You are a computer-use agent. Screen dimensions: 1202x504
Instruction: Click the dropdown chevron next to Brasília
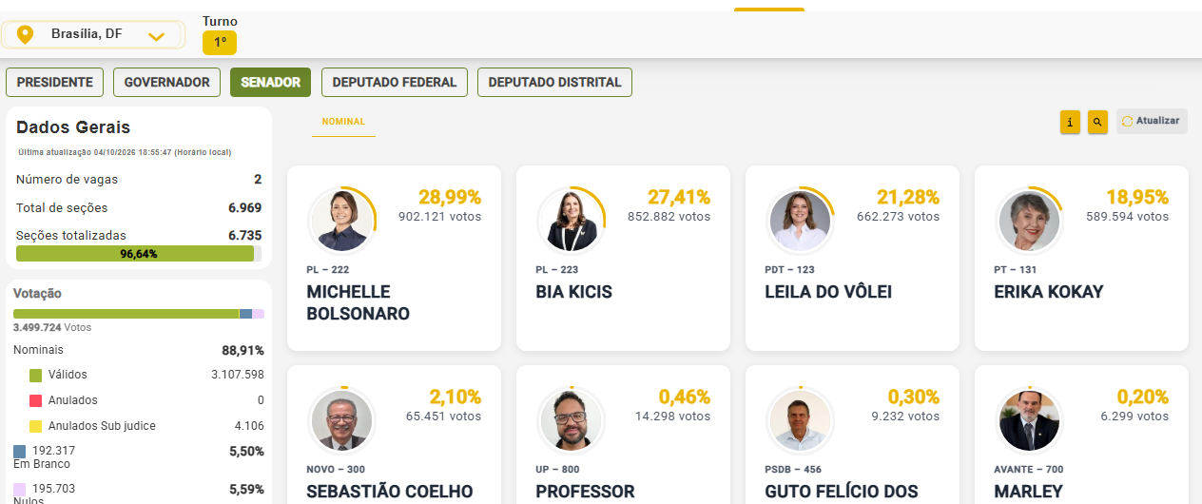pos(157,36)
